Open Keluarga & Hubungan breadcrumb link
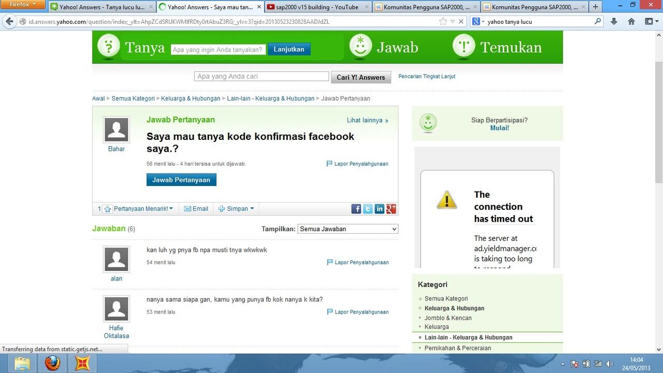Image resolution: width=663 pixels, height=373 pixels. coord(191,98)
